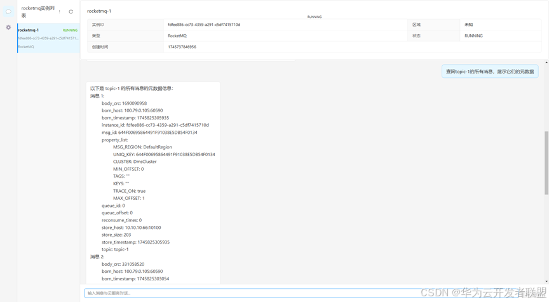Viewport: 549px width, 302px height.
Task: Click the chat vertical scrollbar thumb
Action: 546,162
